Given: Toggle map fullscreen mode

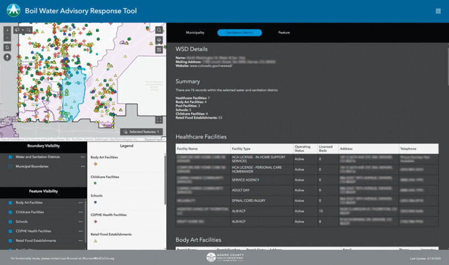Looking at the screenshot, I should pos(159,120).
